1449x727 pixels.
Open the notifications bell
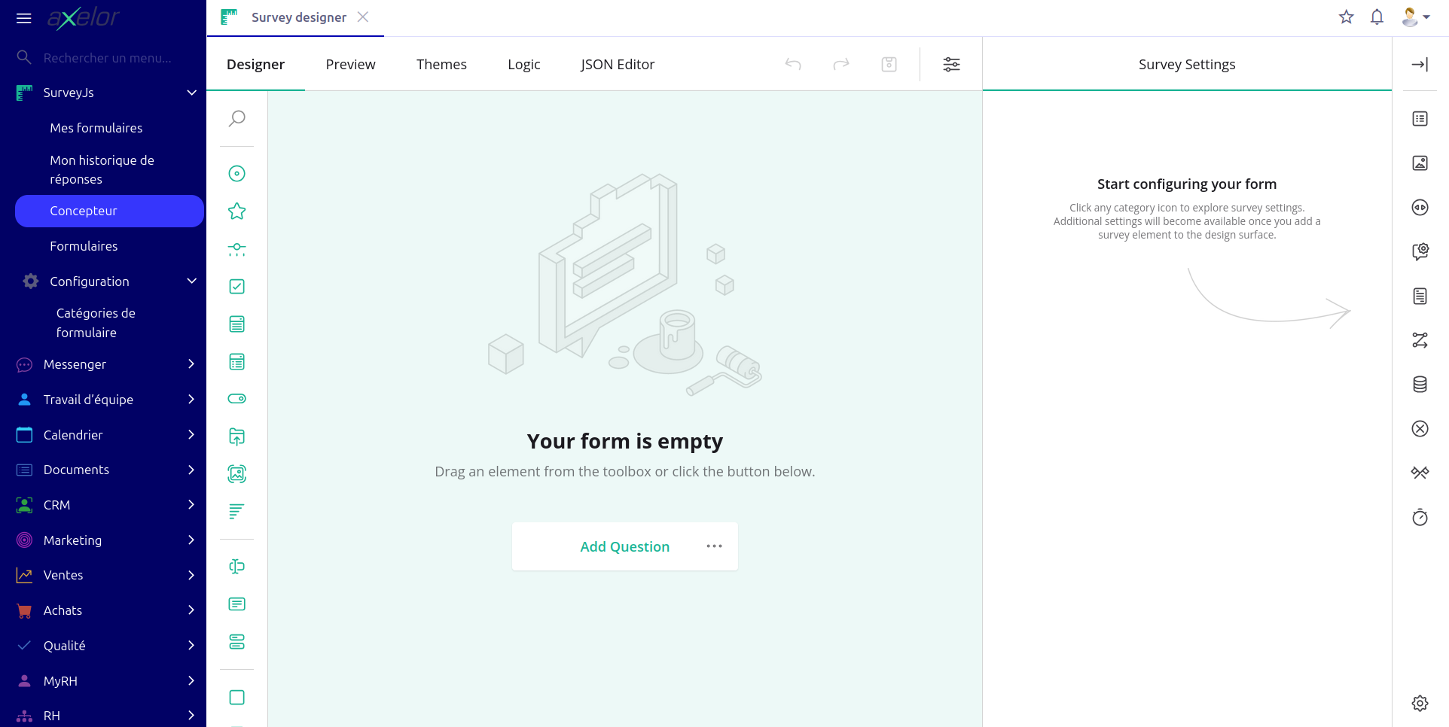(x=1377, y=17)
